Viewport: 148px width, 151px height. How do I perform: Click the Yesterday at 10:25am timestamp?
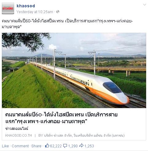click(x=35, y=12)
